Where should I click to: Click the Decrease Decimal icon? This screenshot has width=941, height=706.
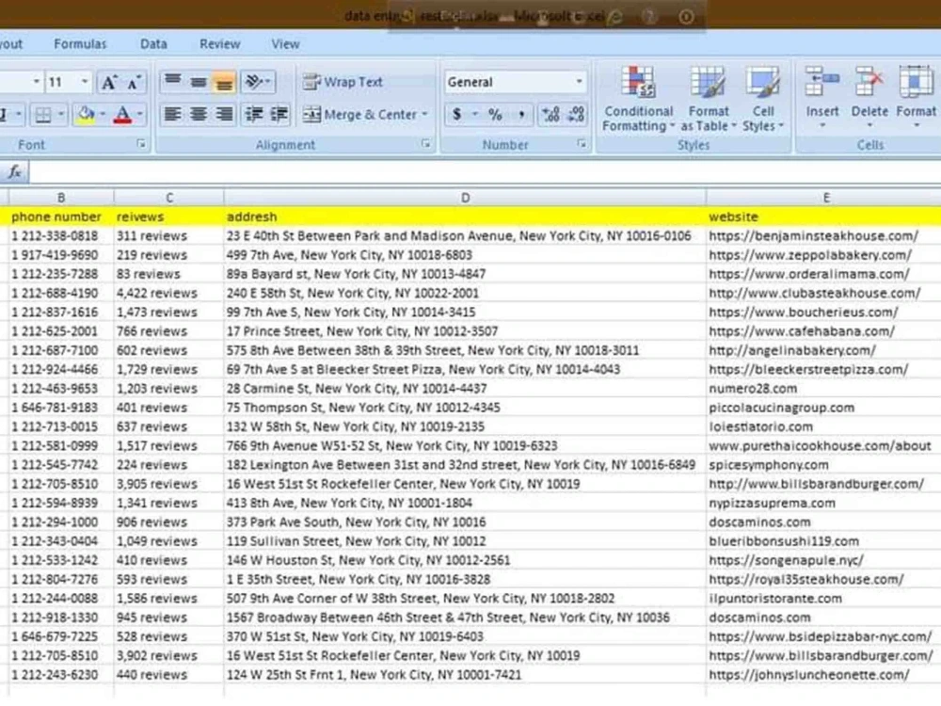tap(576, 114)
